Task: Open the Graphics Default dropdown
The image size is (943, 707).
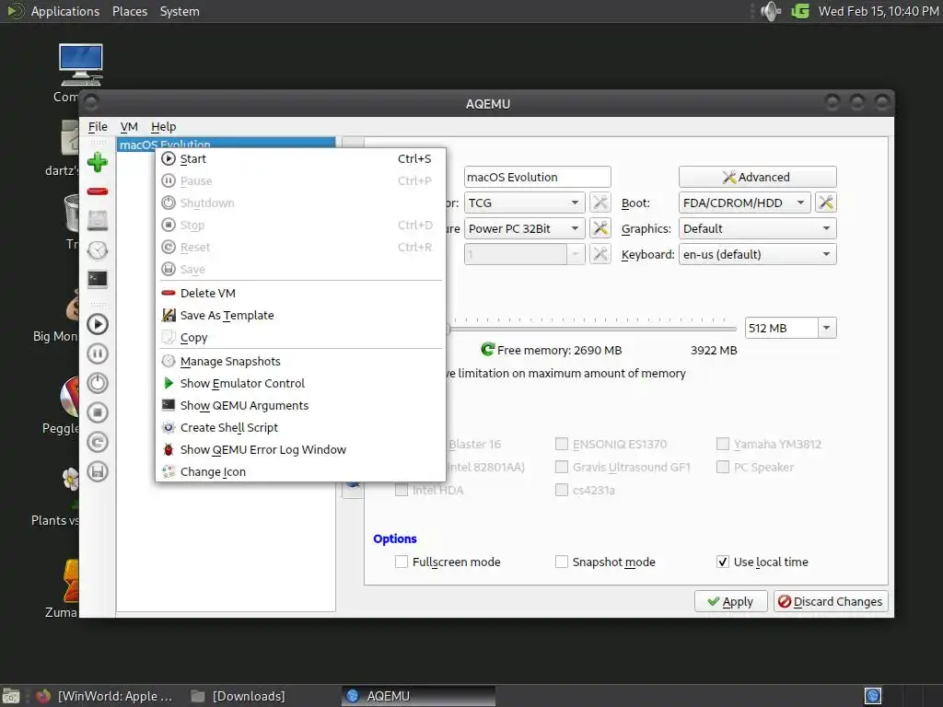Action: tap(757, 228)
